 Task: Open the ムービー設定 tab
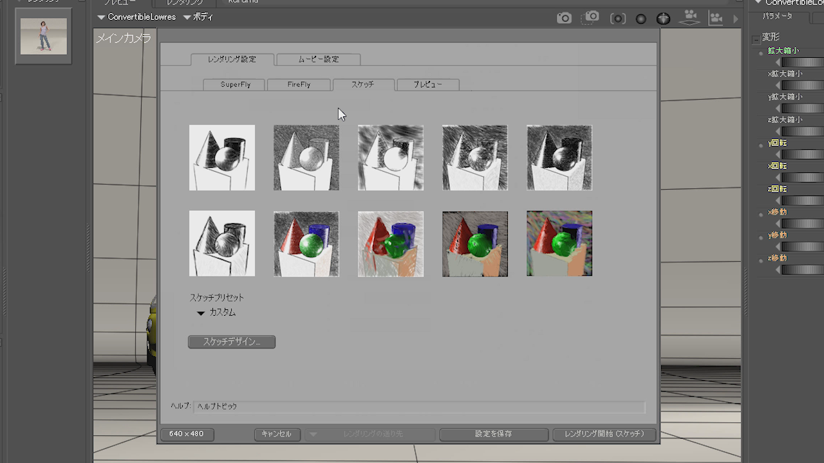[318, 59]
